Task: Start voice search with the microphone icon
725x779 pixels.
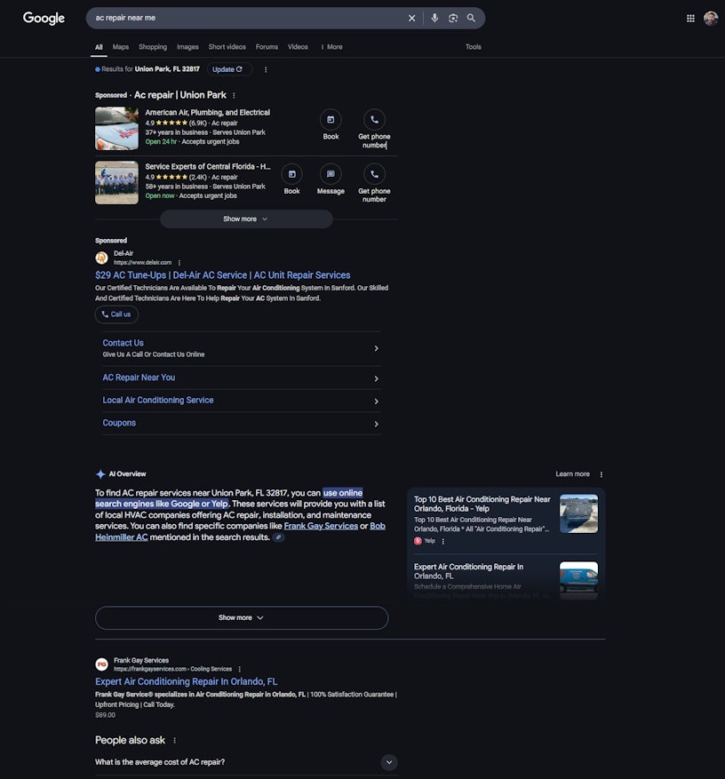Action: [x=434, y=18]
